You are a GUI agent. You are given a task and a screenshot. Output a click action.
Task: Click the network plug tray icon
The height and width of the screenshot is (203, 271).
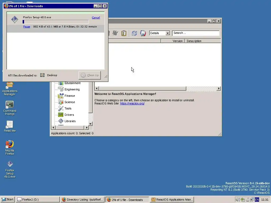[x=248, y=200]
